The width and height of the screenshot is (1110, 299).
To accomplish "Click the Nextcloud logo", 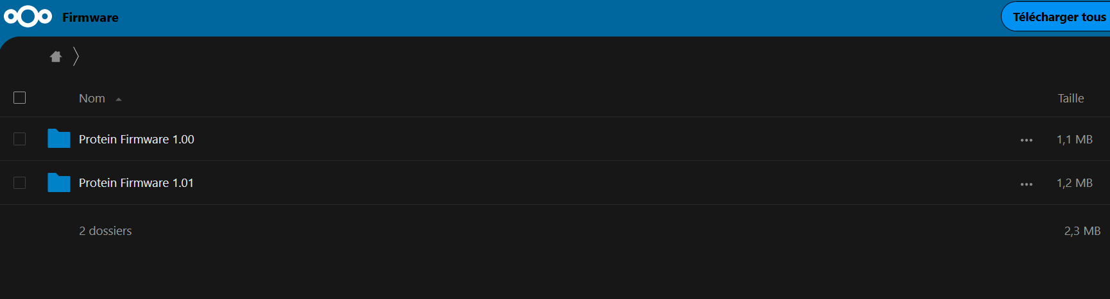I will [28, 17].
